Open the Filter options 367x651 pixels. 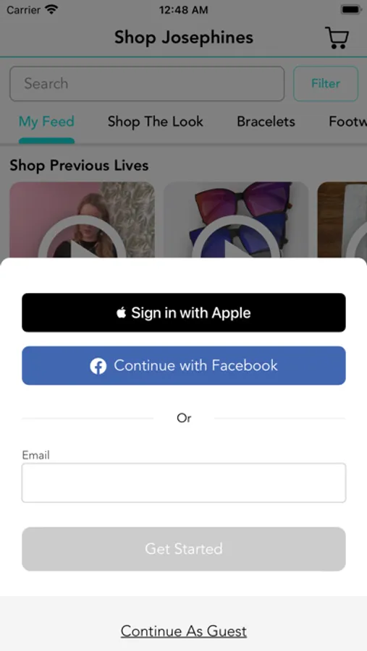326,83
